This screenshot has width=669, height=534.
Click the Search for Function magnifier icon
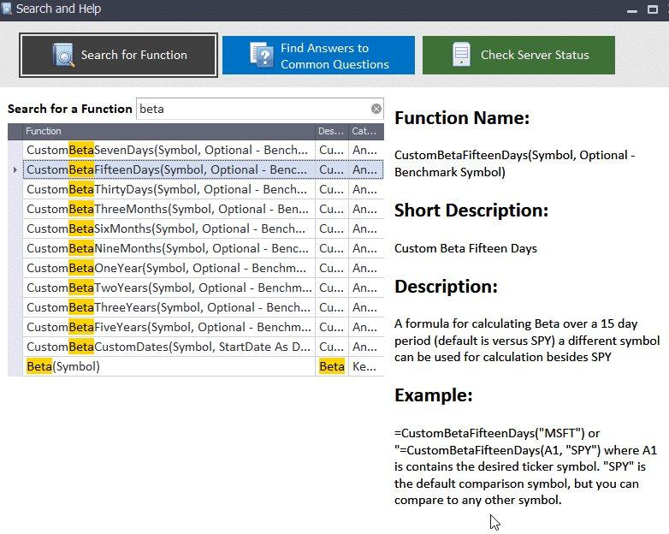(x=63, y=55)
